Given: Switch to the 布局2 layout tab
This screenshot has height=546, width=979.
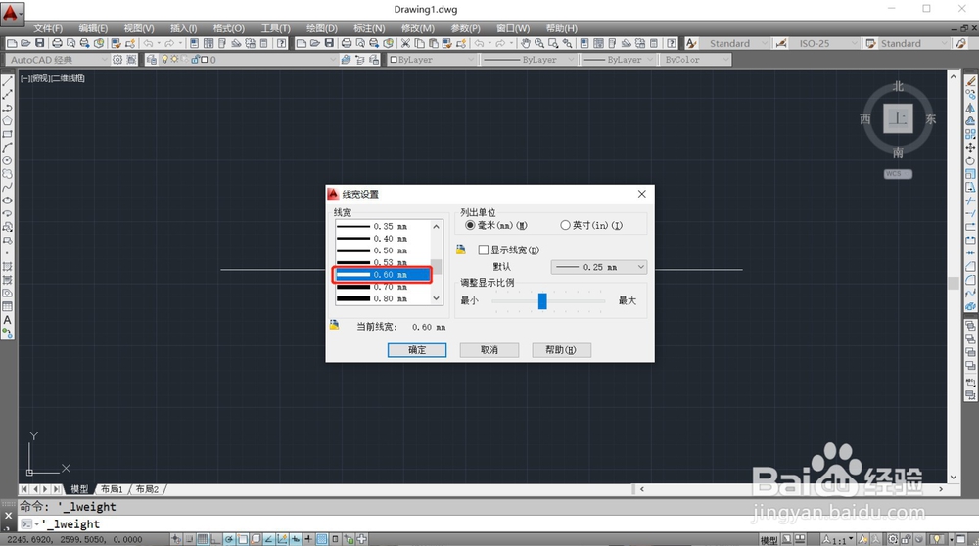Looking at the screenshot, I should pyautogui.click(x=148, y=489).
